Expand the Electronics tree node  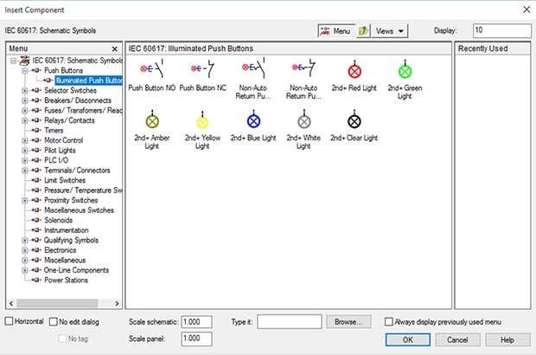pos(25,250)
